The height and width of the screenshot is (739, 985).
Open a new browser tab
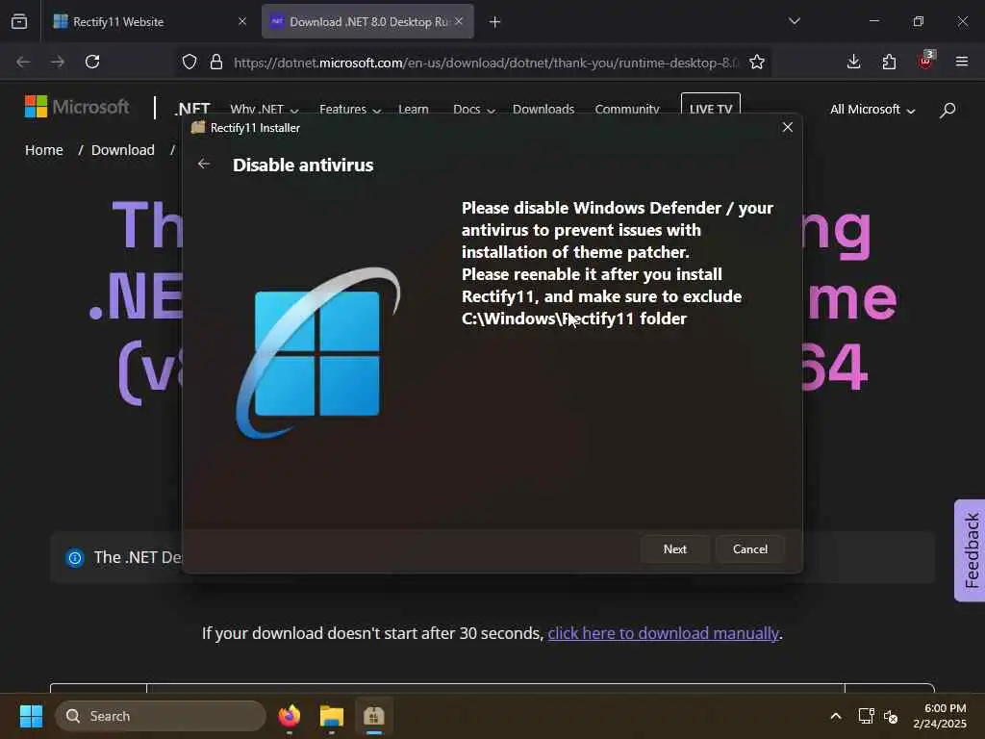(x=495, y=22)
